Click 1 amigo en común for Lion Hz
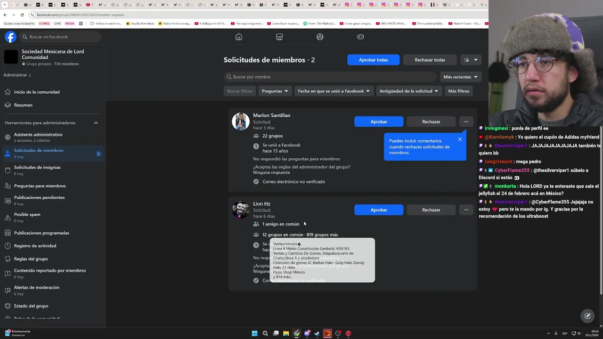This screenshot has height=339, width=603. [x=281, y=224]
